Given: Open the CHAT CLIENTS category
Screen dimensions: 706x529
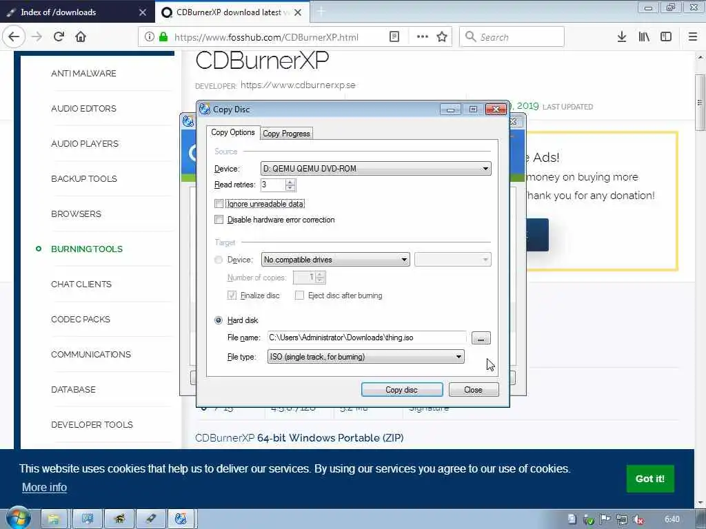Looking at the screenshot, I should click(81, 284).
